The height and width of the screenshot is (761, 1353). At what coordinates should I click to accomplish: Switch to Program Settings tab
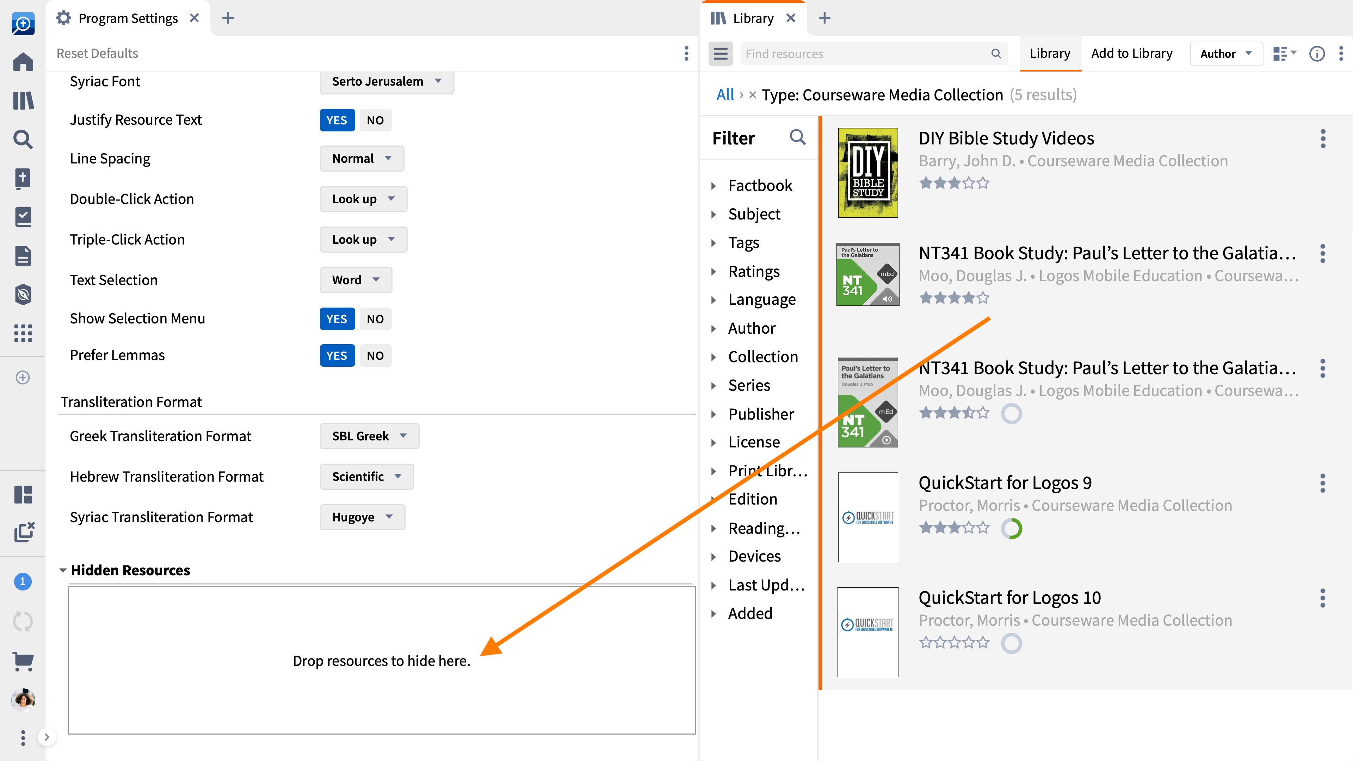pyautogui.click(x=128, y=18)
